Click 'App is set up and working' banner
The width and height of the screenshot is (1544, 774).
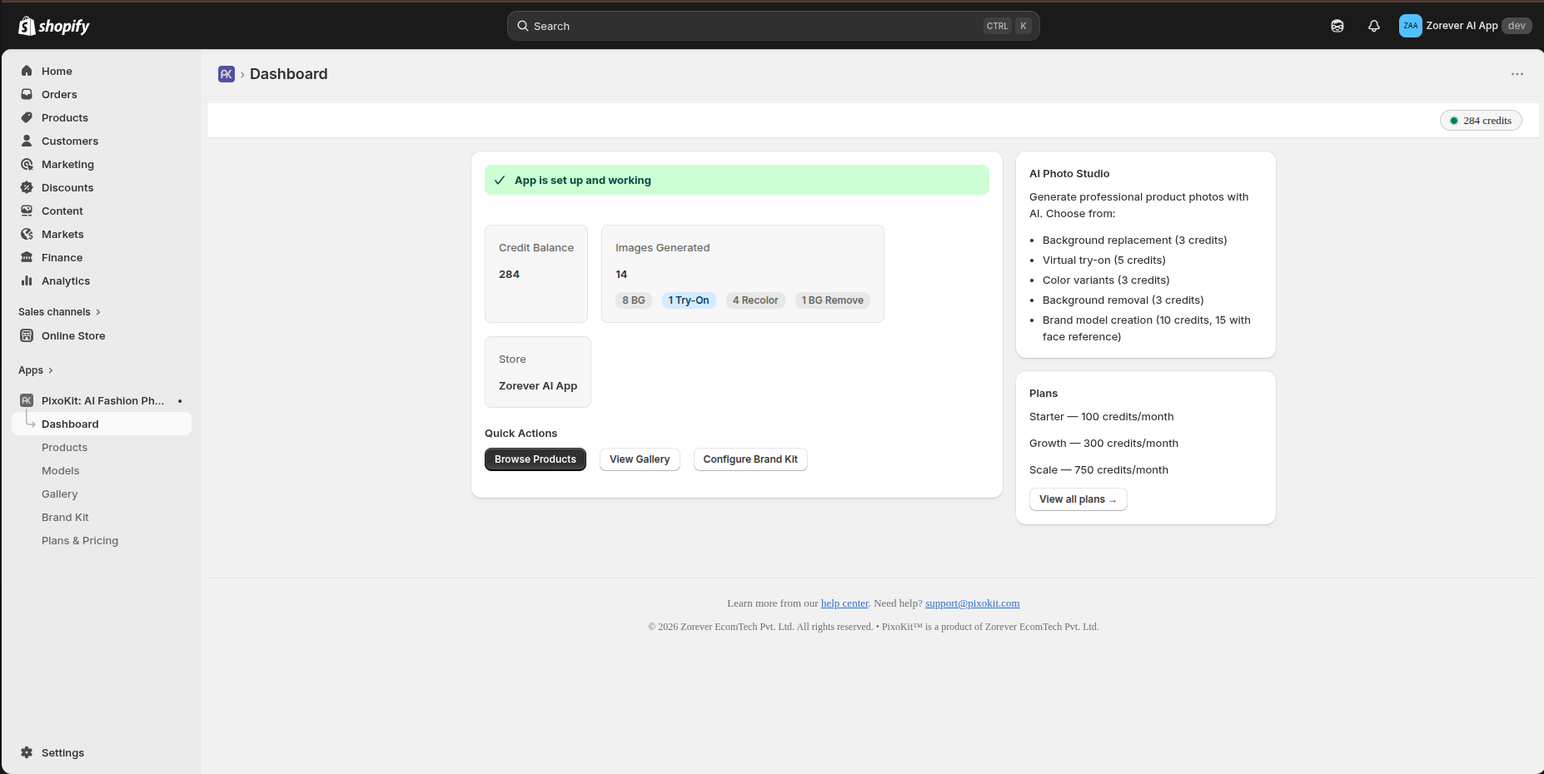point(737,180)
